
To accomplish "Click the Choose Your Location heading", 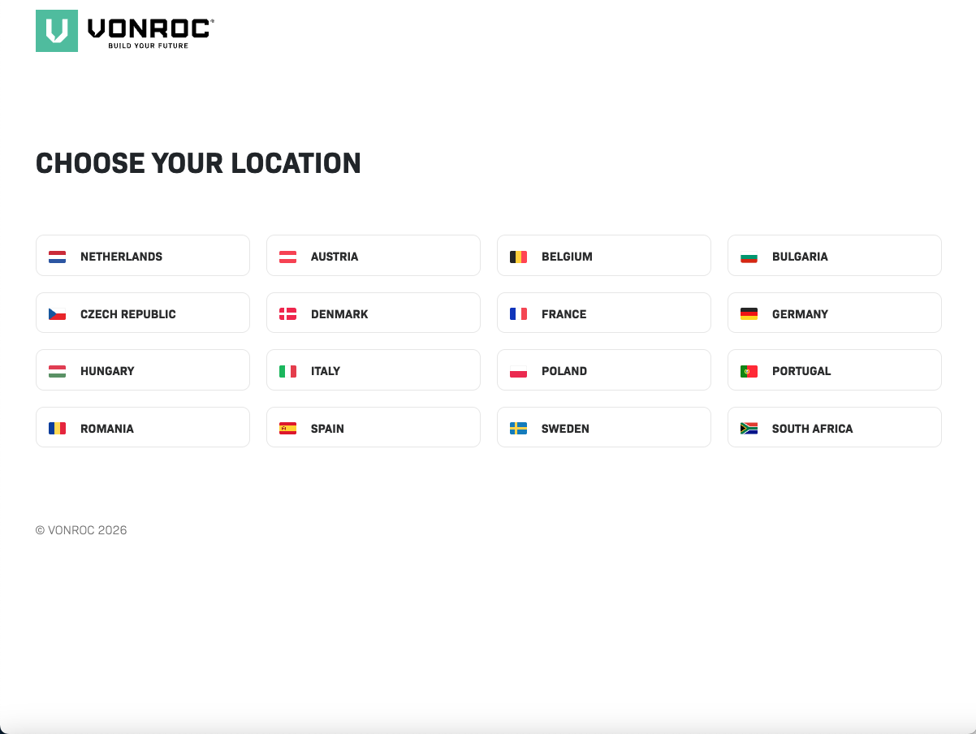I will point(198,163).
